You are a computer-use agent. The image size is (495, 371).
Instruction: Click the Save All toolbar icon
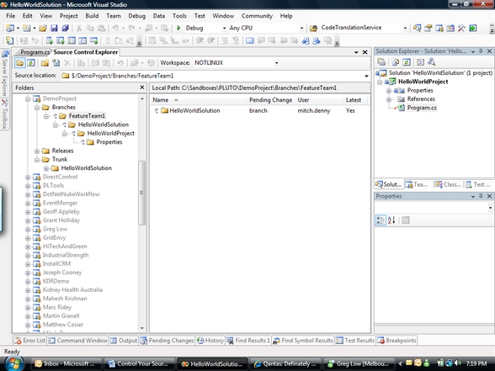point(66,28)
